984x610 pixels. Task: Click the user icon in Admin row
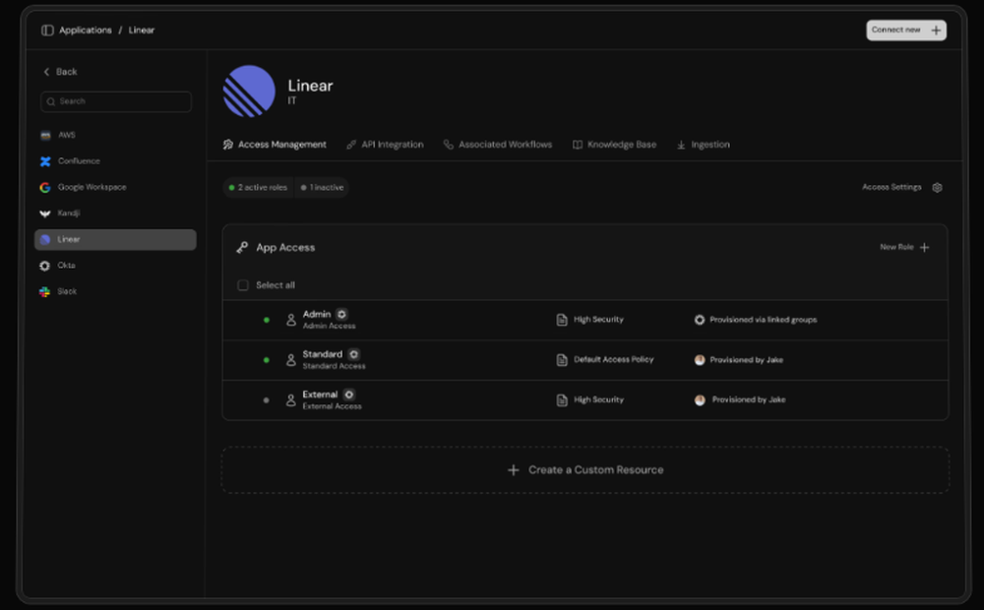(x=290, y=320)
